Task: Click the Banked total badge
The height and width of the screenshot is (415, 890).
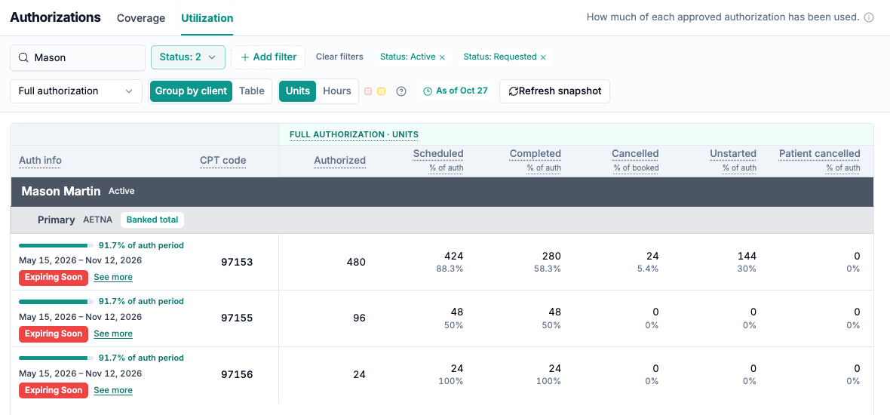Action: point(152,220)
